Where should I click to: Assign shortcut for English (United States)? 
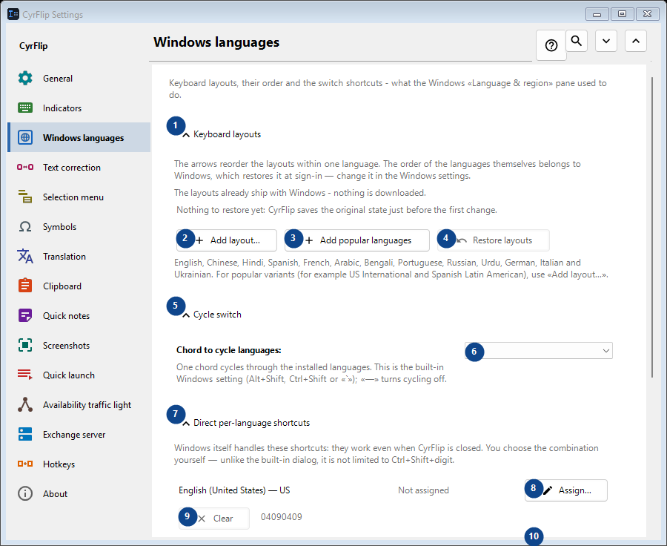pyautogui.click(x=565, y=490)
